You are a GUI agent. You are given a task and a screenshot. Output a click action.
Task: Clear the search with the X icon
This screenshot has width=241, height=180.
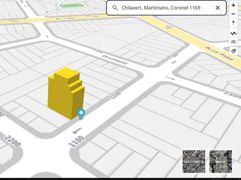point(217,7)
